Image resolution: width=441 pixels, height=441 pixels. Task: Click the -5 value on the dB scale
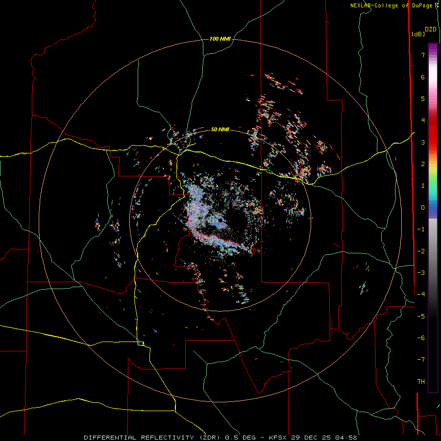pyautogui.click(x=421, y=317)
